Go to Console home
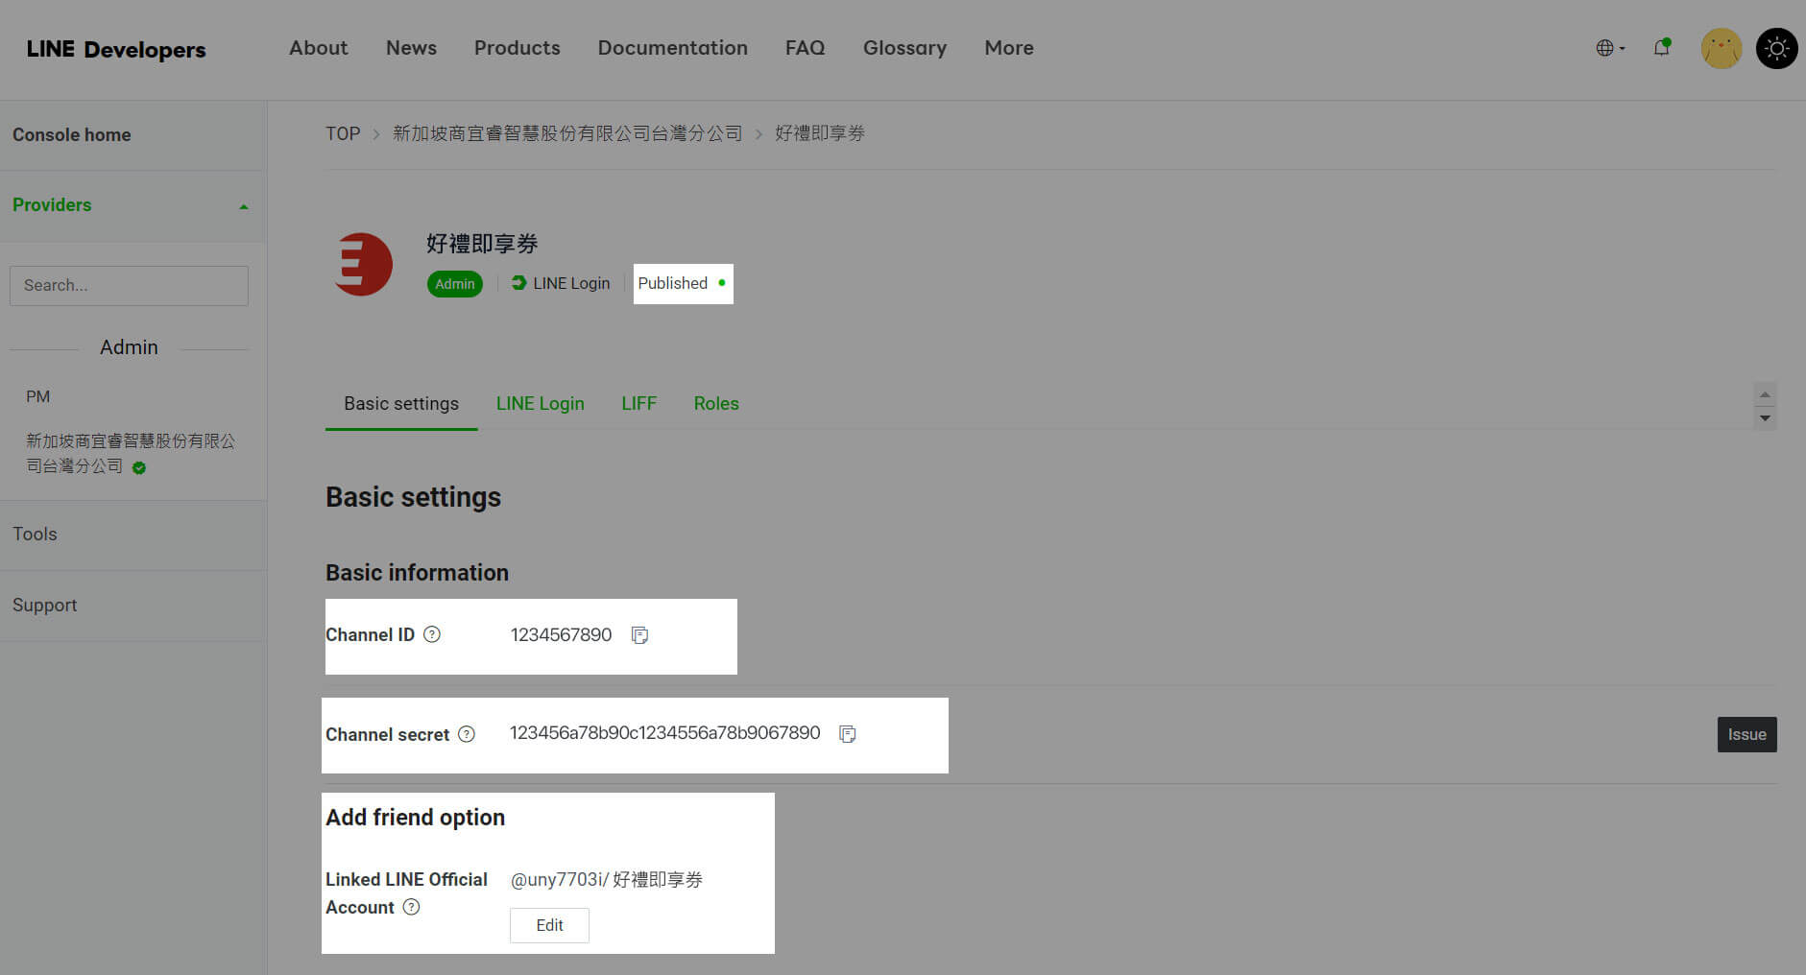Viewport: 1806px width, 975px height. (x=72, y=135)
